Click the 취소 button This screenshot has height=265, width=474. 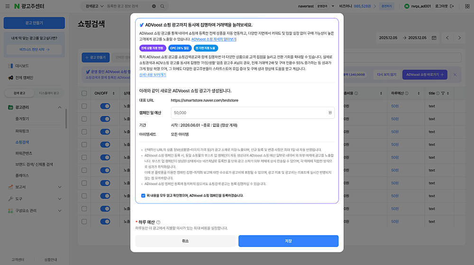click(x=185, y=241)
